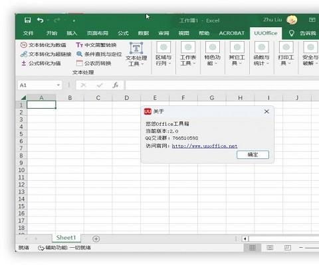Select column B header

coord(70,98)
